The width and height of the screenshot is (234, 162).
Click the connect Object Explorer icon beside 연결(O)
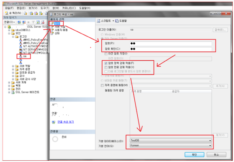point(19,22)
